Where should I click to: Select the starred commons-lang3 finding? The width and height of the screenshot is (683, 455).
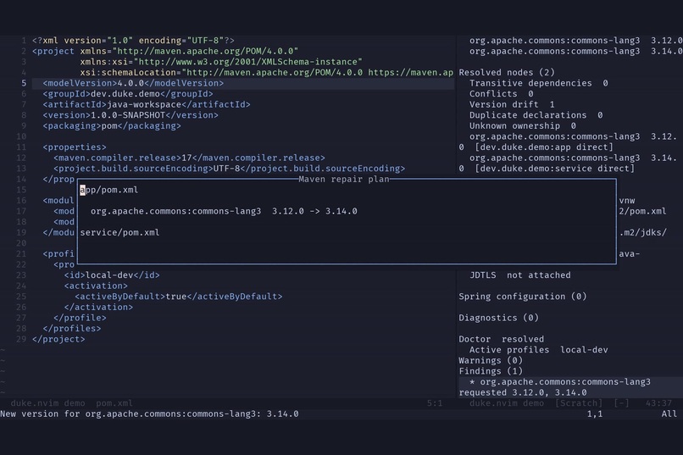(560, 382)
